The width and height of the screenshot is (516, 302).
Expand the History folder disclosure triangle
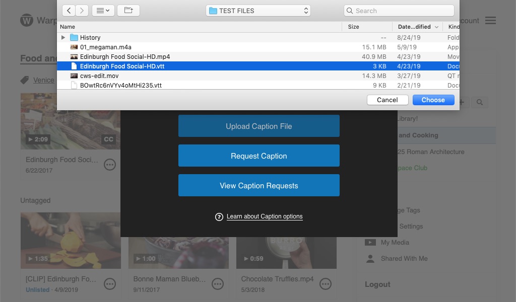(x=63, y=37)
